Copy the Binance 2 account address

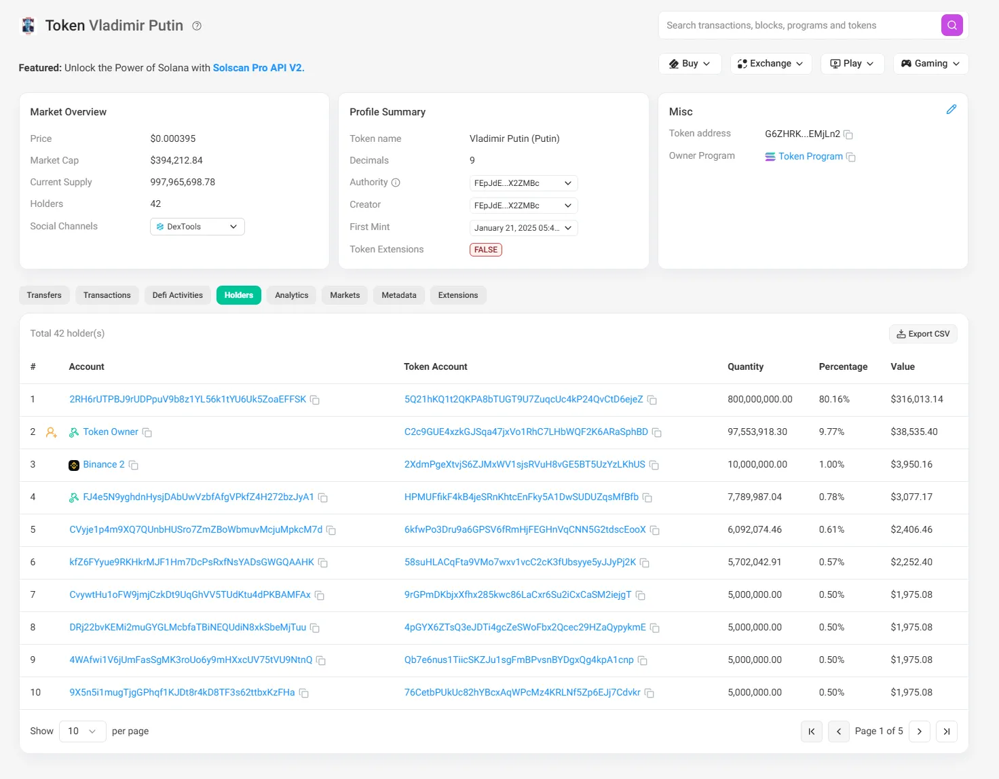coord(134,465)
